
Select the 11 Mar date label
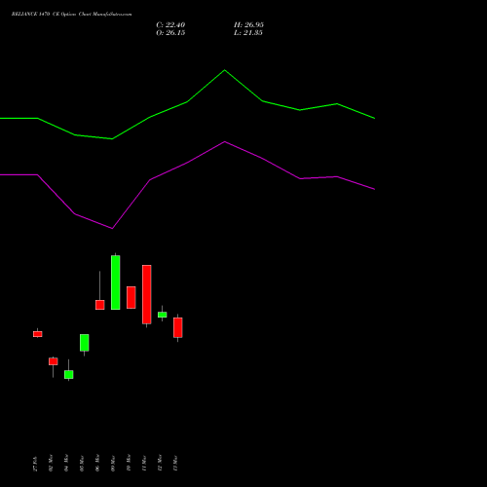(x=144, y=463)
